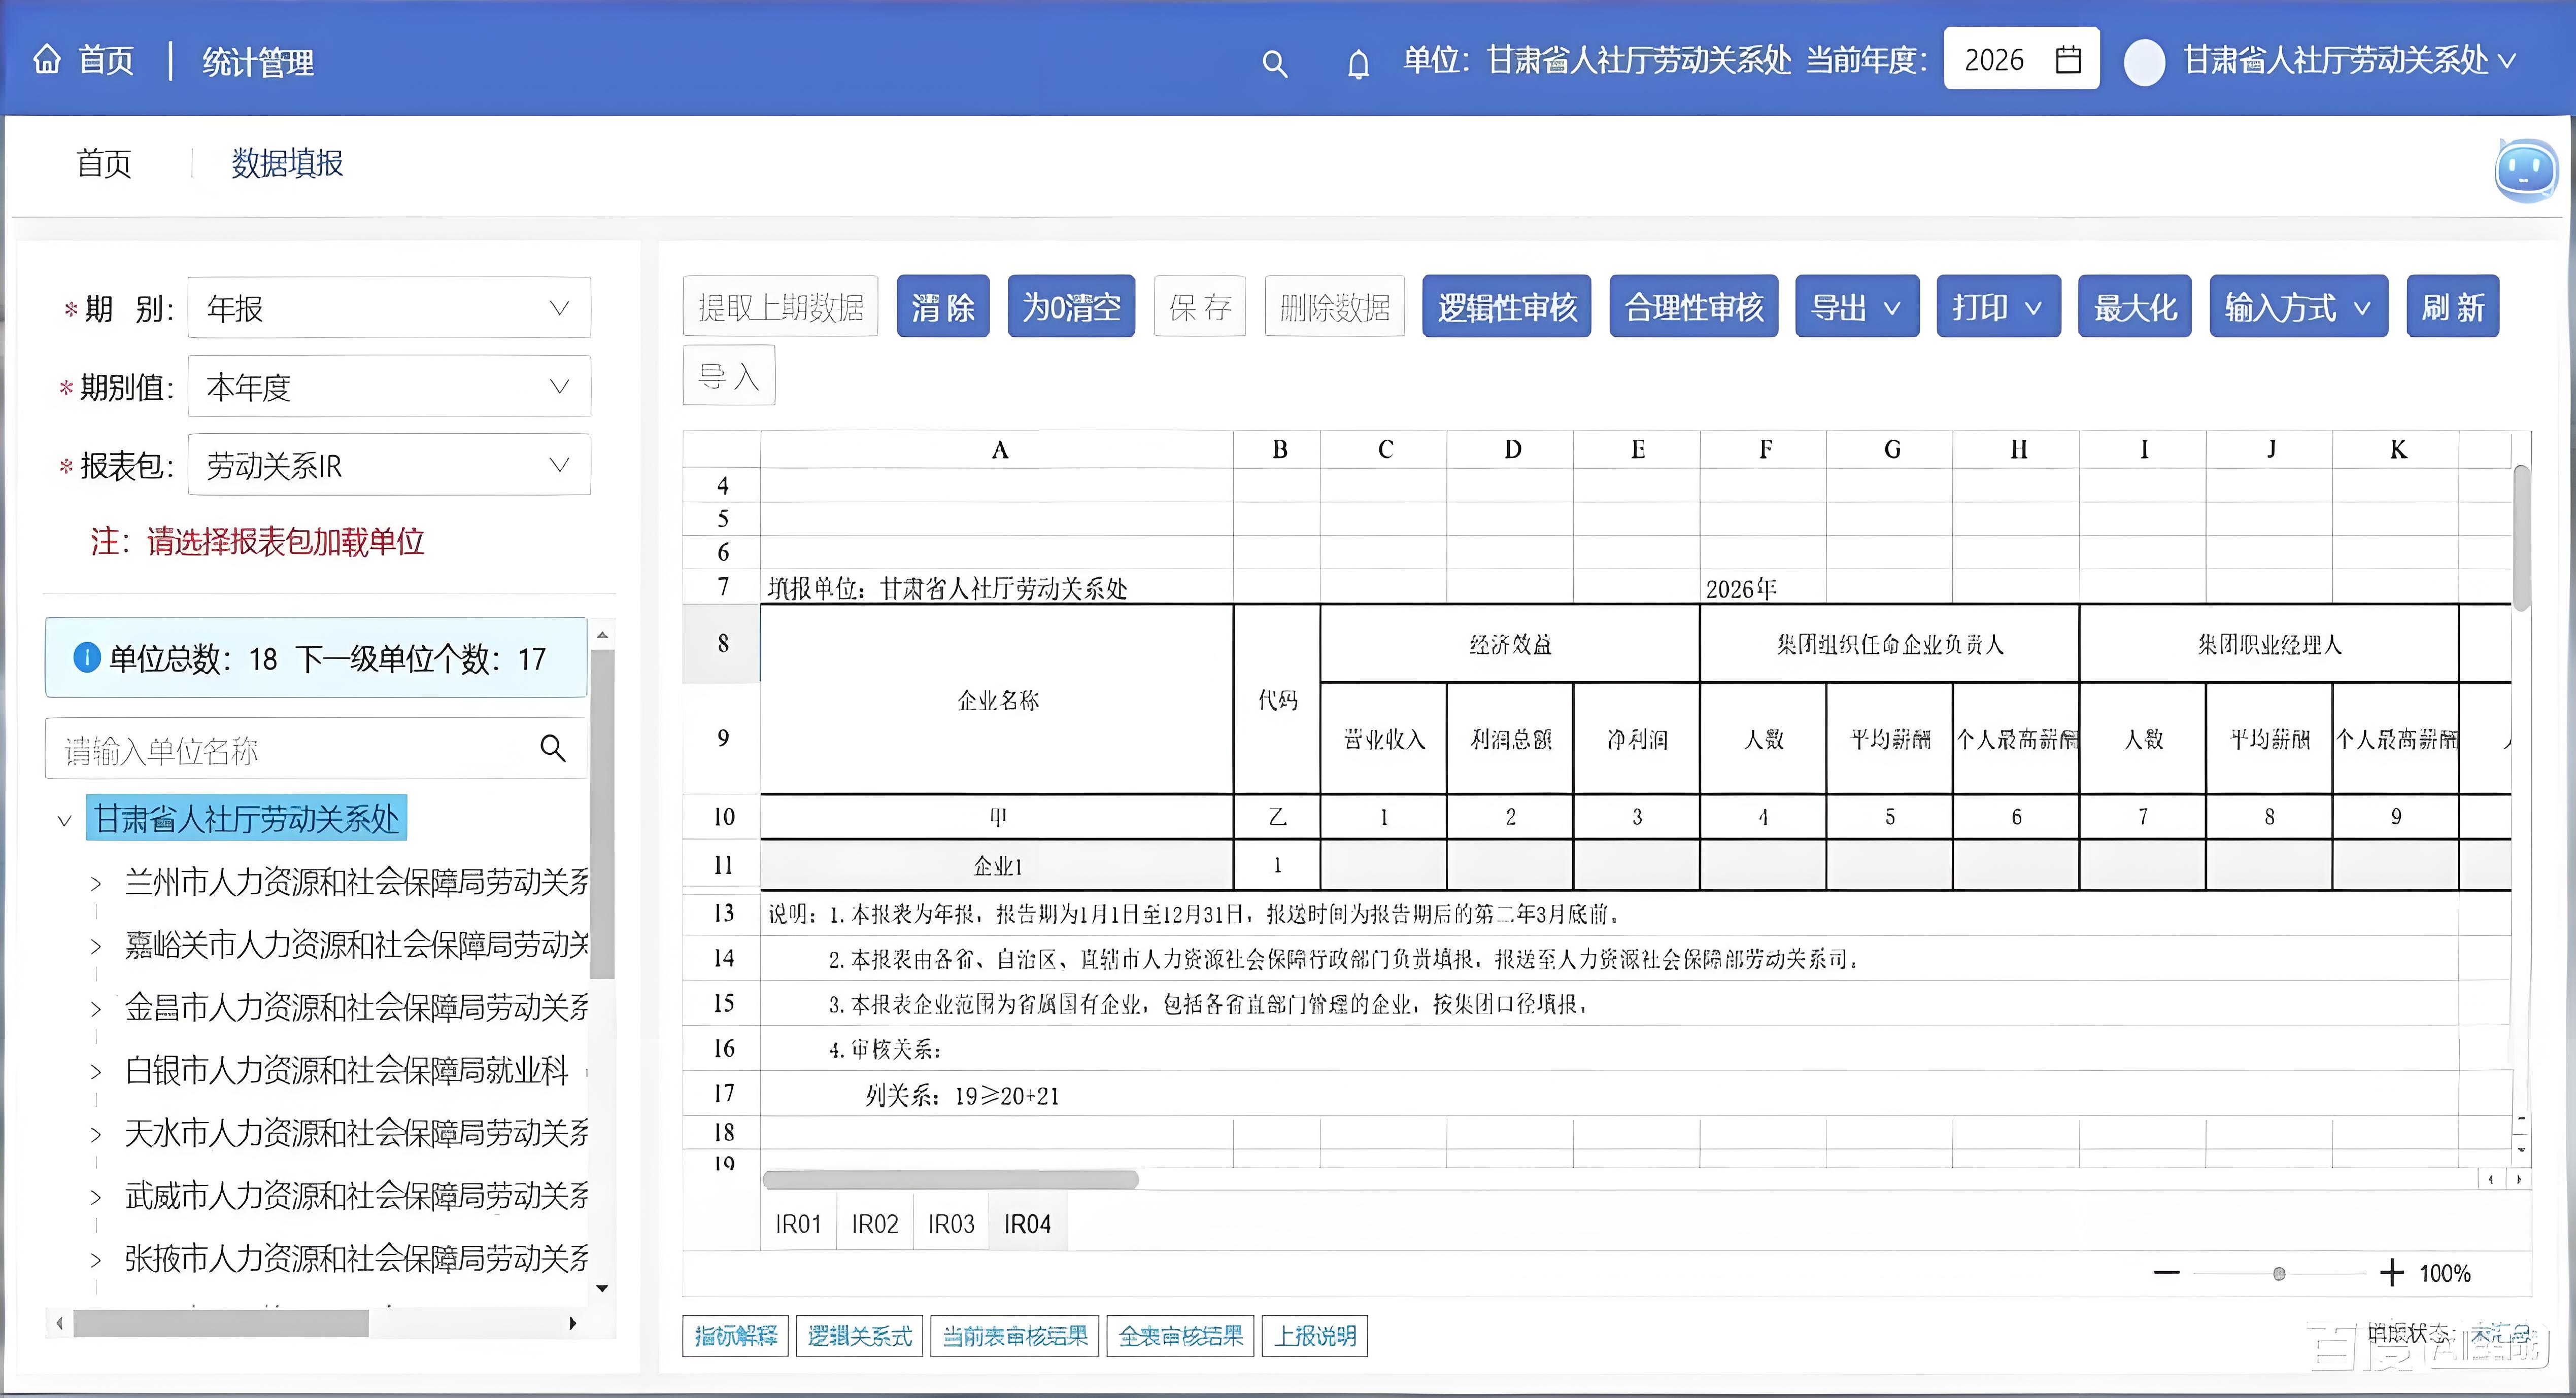Open the notification bell
Viewport: 2576px width, 1398px height.
[1358, 64]
